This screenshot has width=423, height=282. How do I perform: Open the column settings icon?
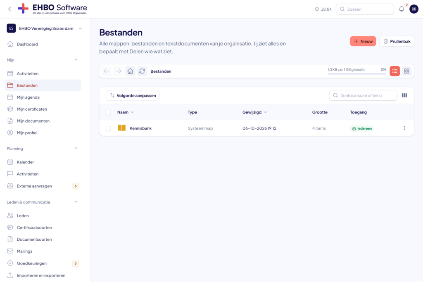tap(404, 95)
